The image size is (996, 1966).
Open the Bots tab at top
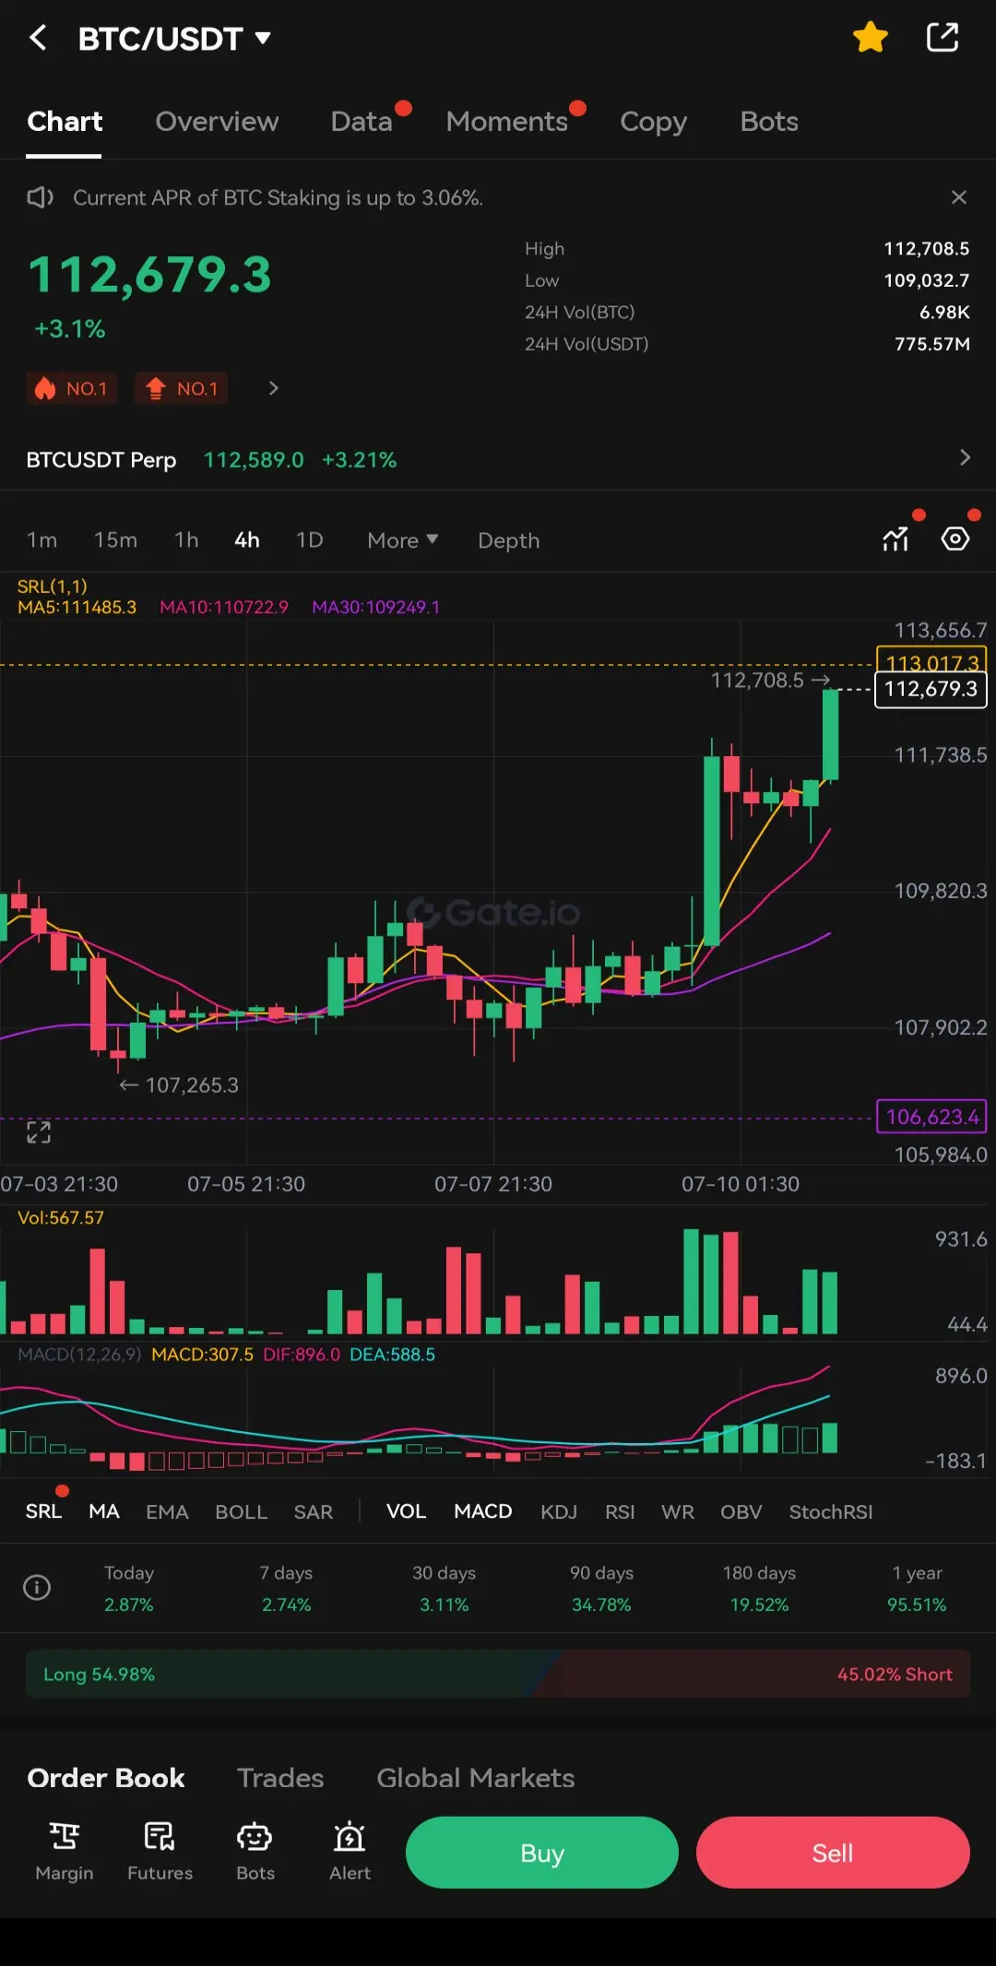point(769,122)
